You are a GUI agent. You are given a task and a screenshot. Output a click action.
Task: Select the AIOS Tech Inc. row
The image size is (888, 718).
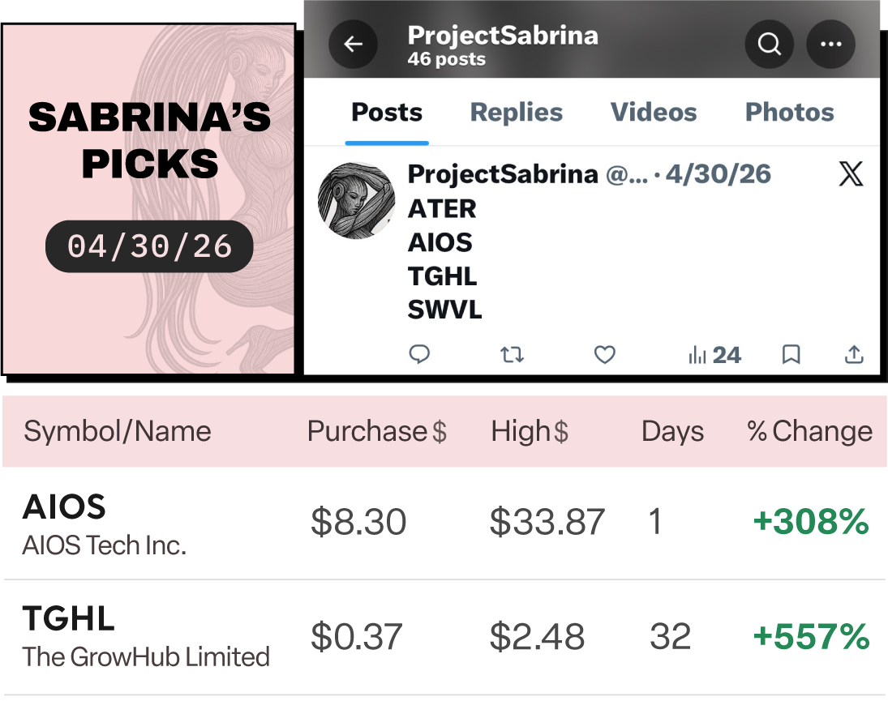click(444, 524)
